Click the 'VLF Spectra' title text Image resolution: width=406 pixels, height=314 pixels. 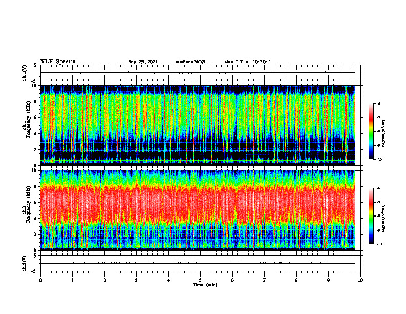click(58, 62)
